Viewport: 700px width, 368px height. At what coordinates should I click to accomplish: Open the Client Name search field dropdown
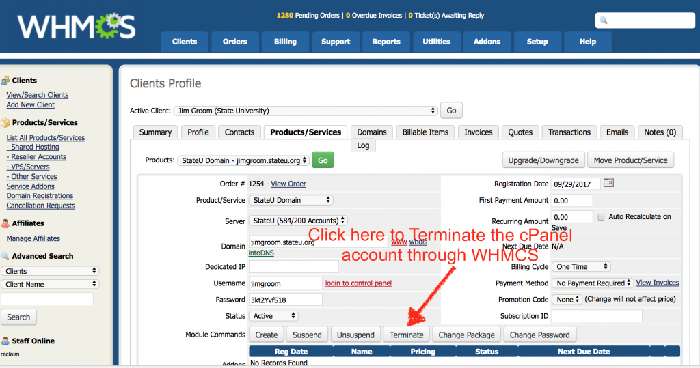click(50, 284)
